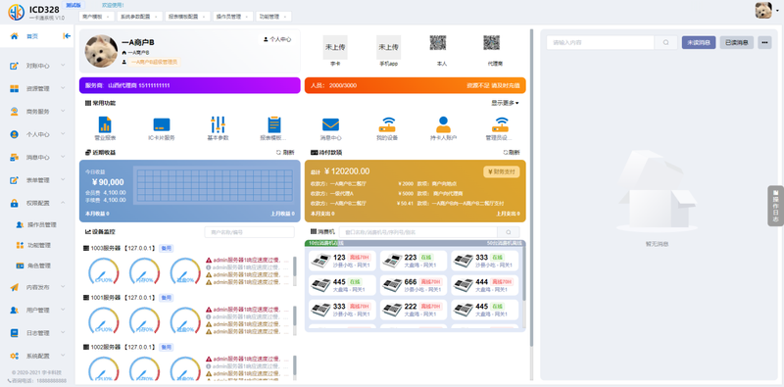Image resolution: width=784 pixels, height=387 pixels.
Task: Go to 首页 via the home icon
Action: (15, 36)
